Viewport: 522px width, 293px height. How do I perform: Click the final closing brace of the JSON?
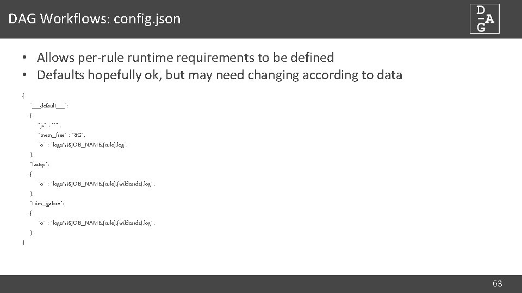pyautogui.click(x=23, y=242)
